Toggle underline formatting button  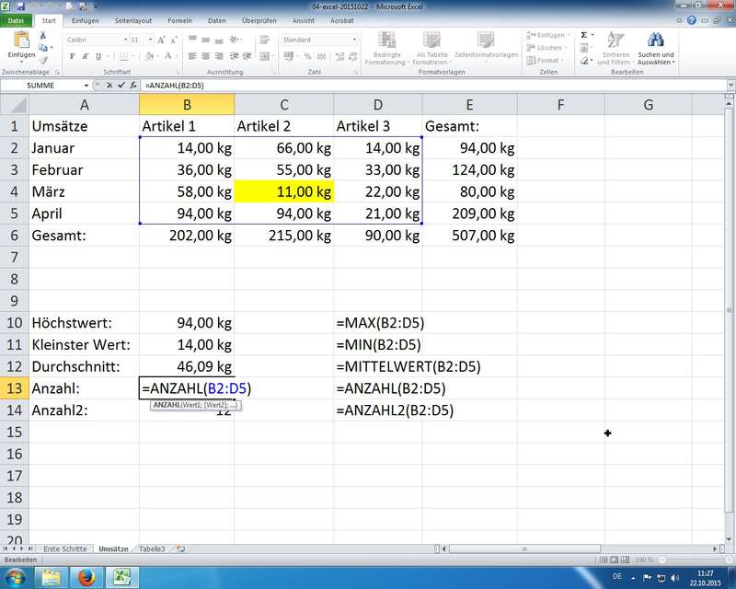(x=98, y=56)
